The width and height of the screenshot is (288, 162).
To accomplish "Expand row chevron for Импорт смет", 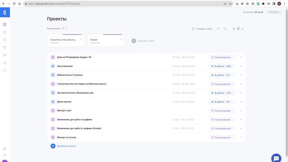I will point(241,111).
